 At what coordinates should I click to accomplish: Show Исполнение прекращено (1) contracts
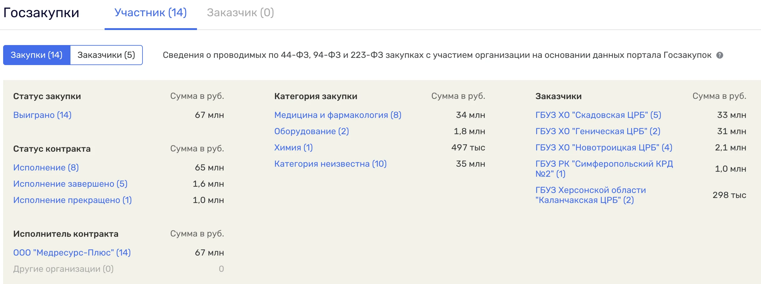[72, 200]
